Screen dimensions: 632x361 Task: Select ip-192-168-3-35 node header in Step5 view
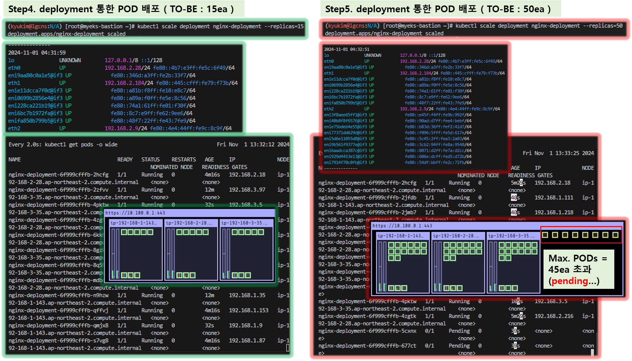(512, 236)
